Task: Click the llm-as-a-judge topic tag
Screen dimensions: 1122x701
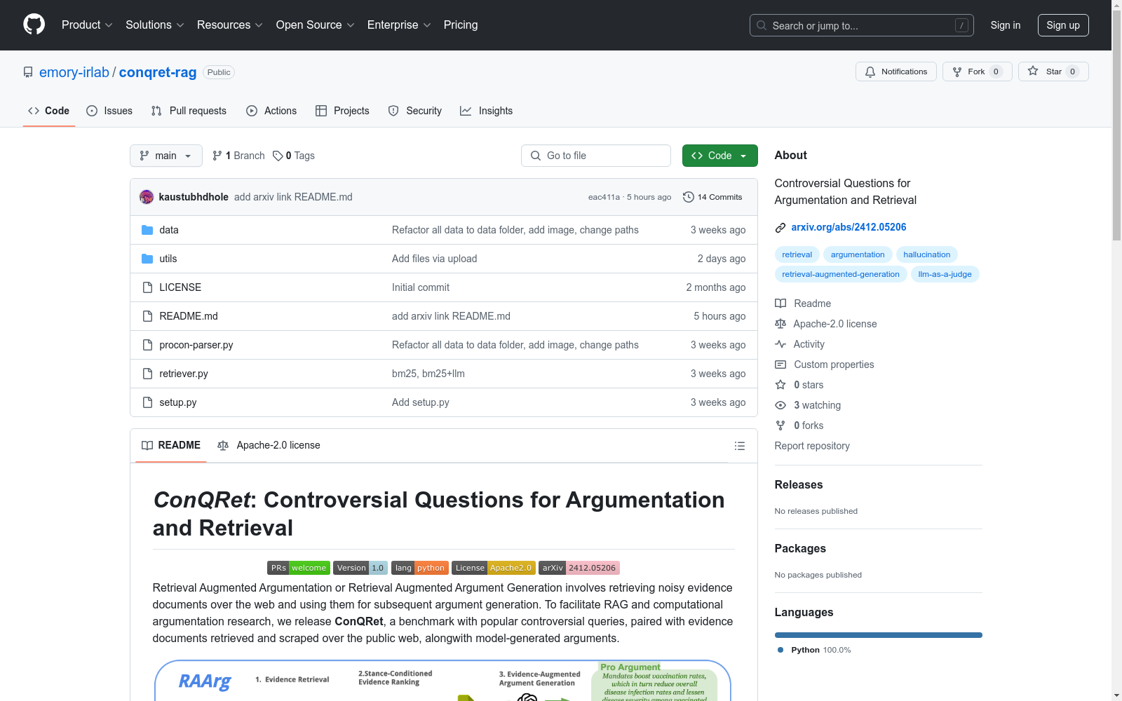Action: 945,274
